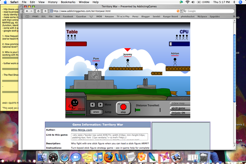This screenshot has width=246, height=164.
Task: Open the Google search engine dropdown magnifier
Action: [x=185, y=11]
